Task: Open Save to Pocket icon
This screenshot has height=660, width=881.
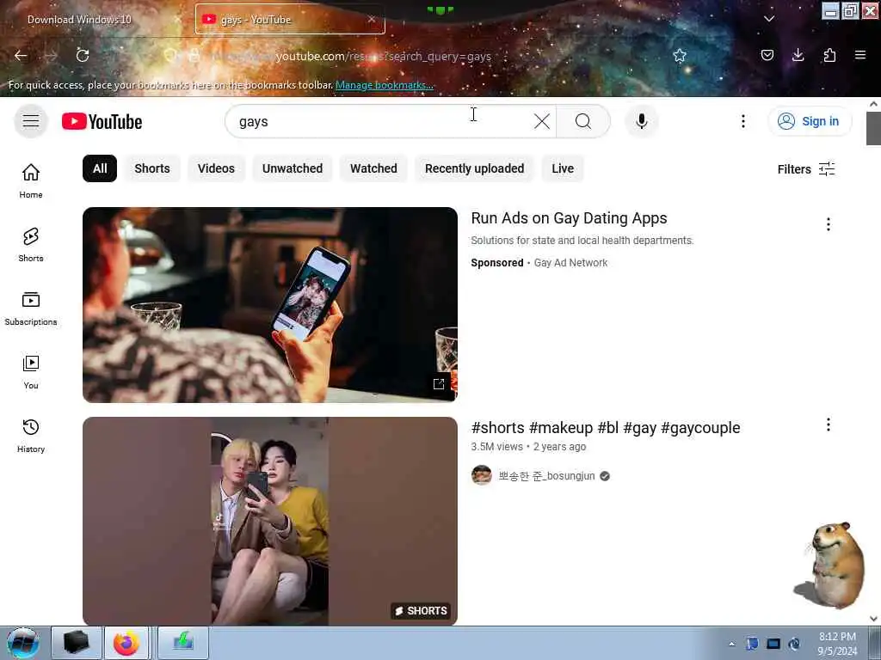Action: [x=767, y=55]
